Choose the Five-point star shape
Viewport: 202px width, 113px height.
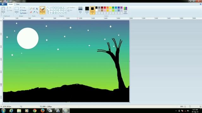(53, 13)
